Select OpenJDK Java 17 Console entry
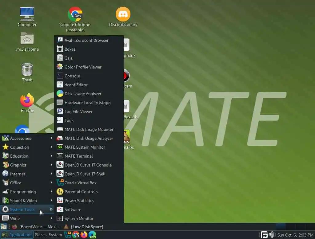This screenshot has height=239, width=315. 89,165
